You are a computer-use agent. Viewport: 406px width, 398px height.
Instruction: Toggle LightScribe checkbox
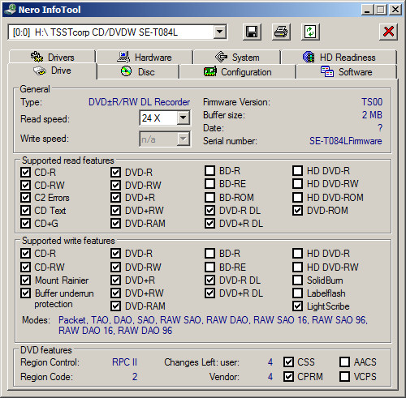[x=298, y=306]
